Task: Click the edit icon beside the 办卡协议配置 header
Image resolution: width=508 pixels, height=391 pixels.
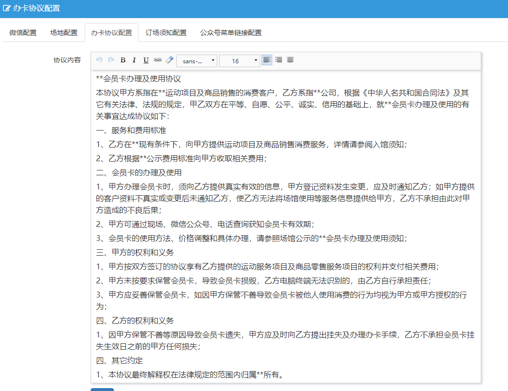Action: tap(6, 8)
